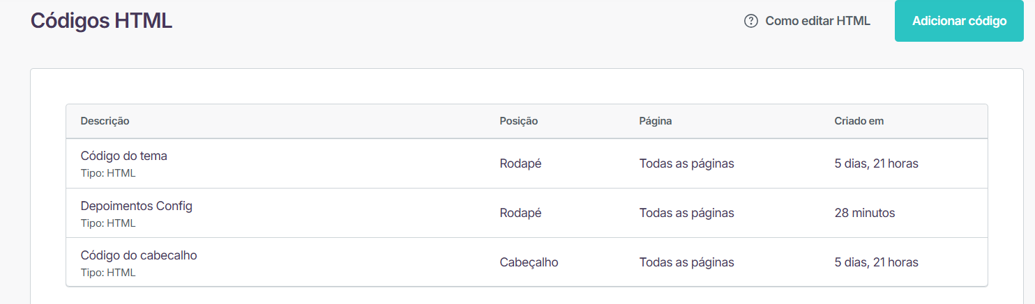Open the Código do cabecalho entry
Viewport: 1035px width, 304px height.
coord(139,255)
